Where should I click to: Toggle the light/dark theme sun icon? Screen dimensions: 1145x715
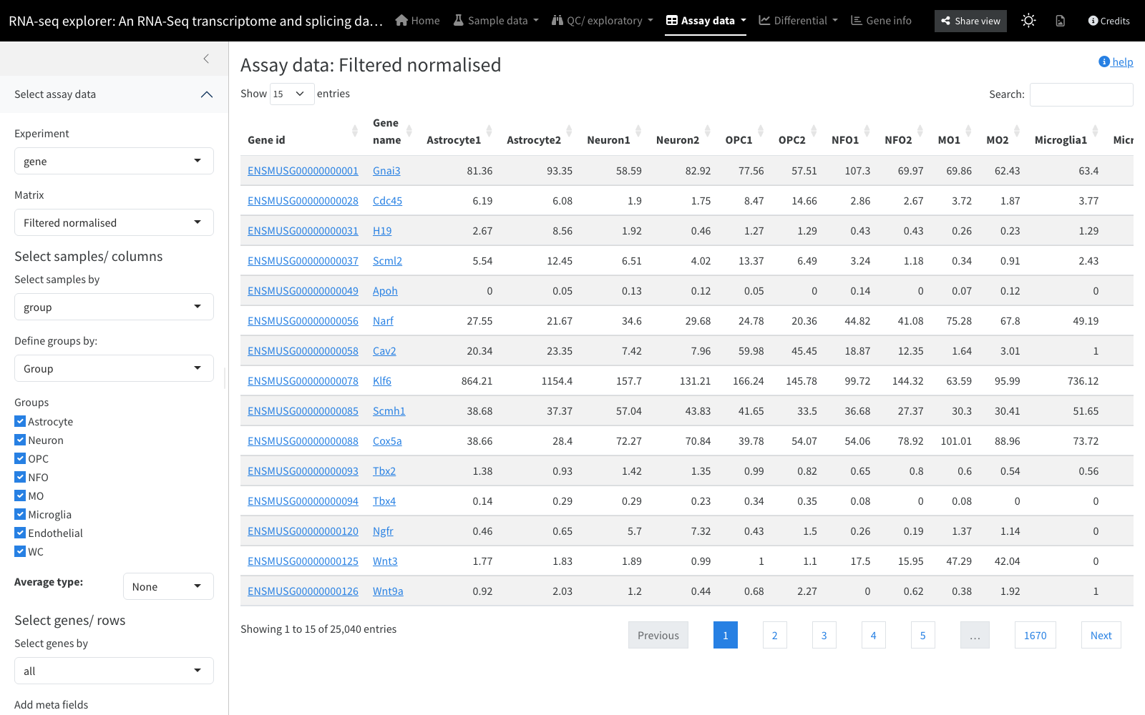point(1028,21)
